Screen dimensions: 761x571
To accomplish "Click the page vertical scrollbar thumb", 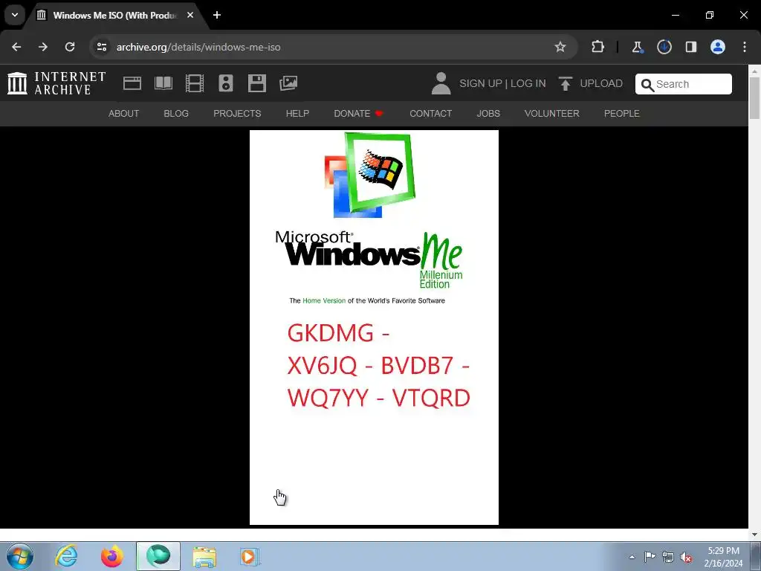I will pos(755,98).
